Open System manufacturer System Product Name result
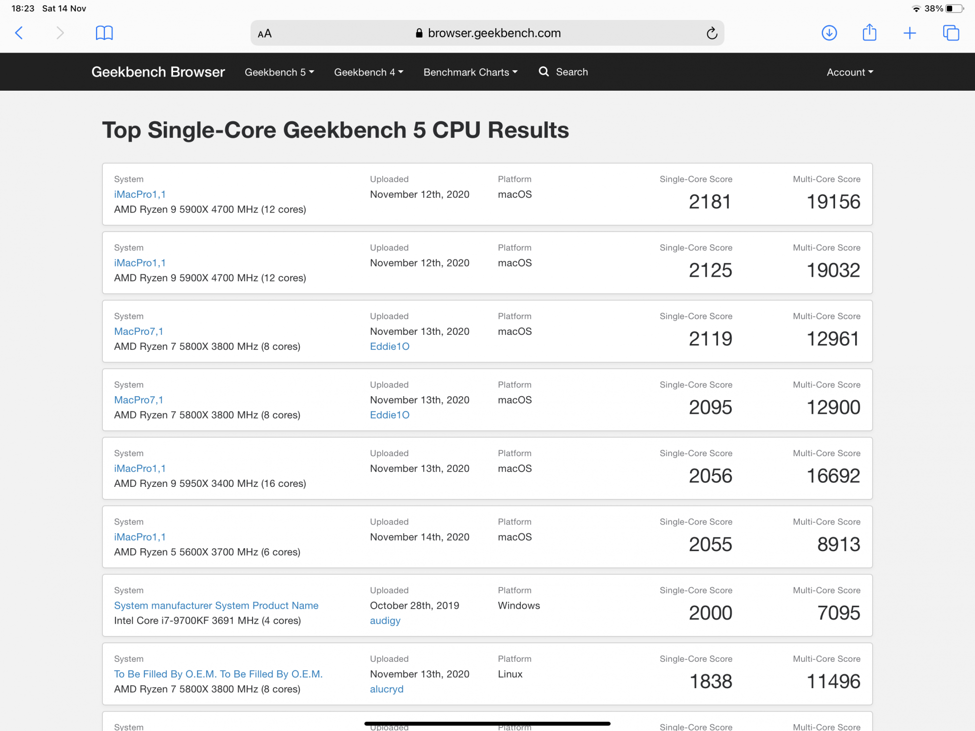 point(216,606)
